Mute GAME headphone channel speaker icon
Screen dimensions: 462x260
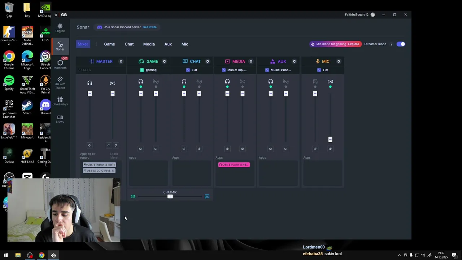(x=141, y=149)
